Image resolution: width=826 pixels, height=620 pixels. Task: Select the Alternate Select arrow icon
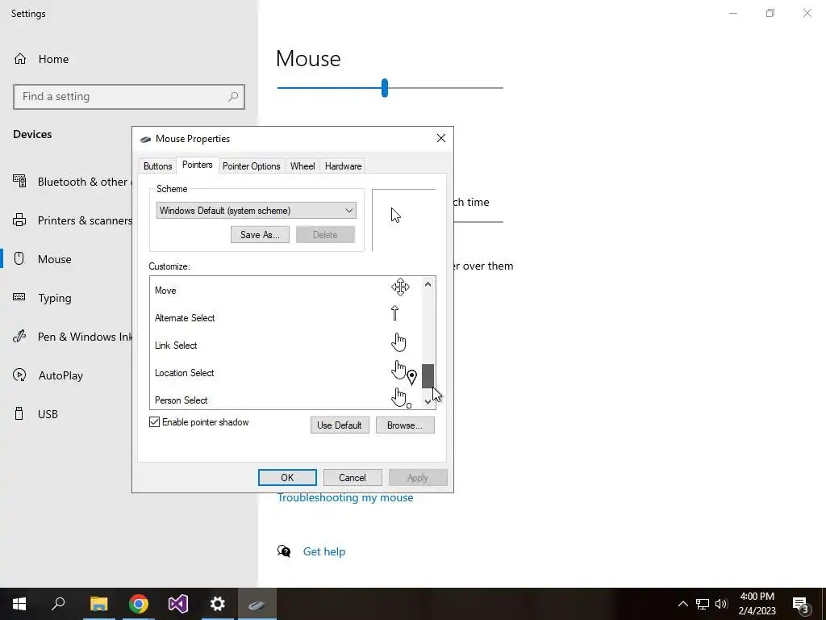395,314
